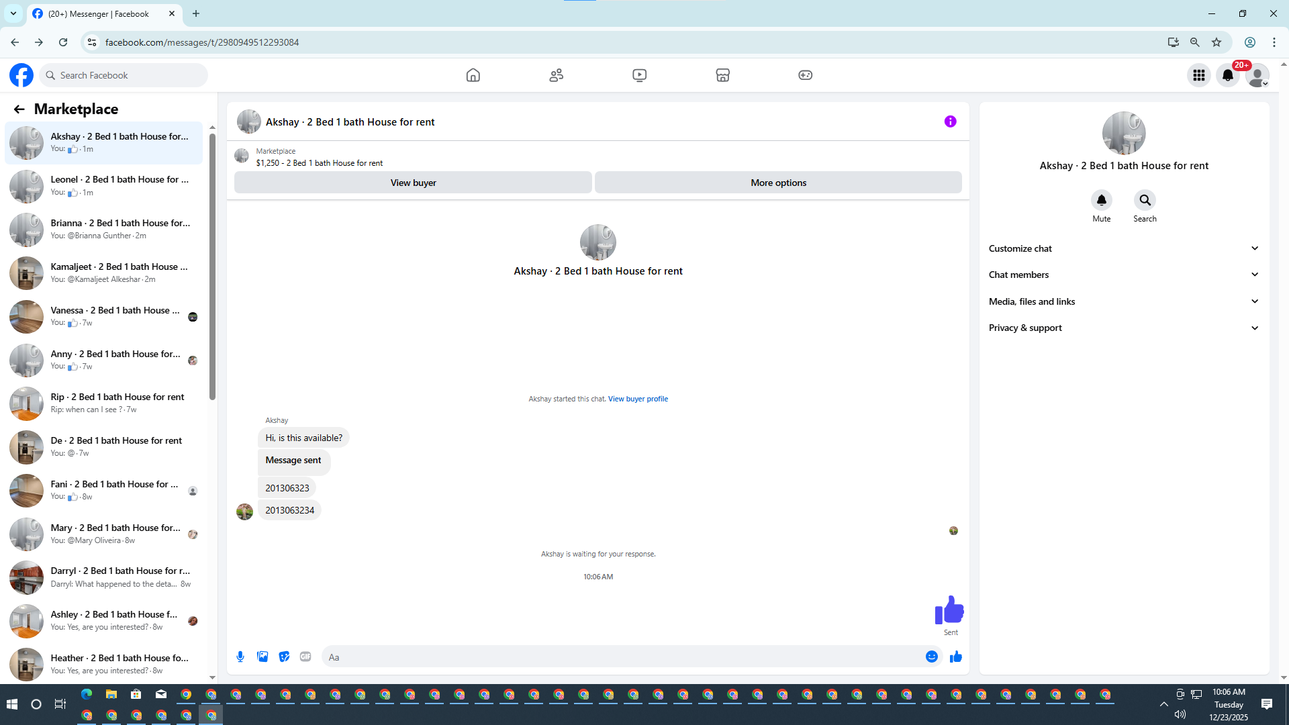Open Facebook Gaming from top navigation
The height and width of the screenshot is (725, 1289).
pyautogui.click(x=805, y=75)
